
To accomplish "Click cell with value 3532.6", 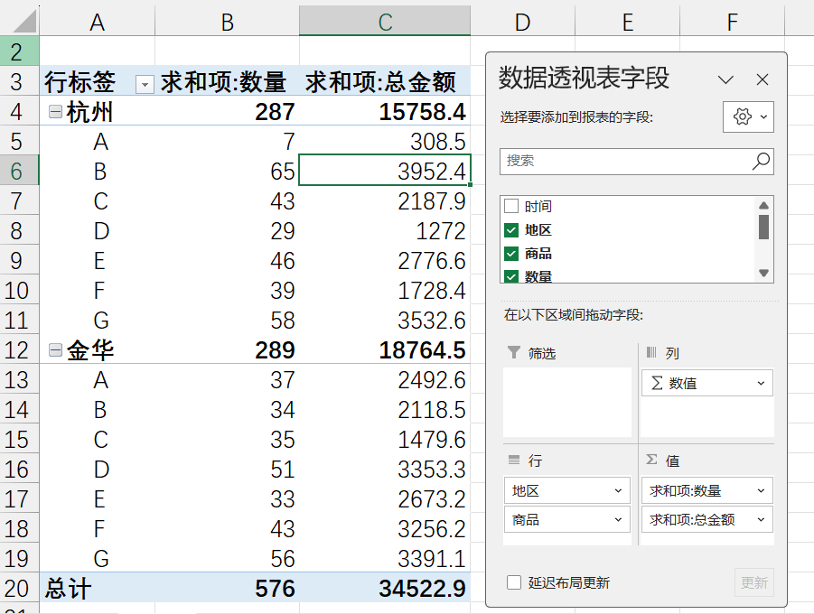I will [385, 321].
